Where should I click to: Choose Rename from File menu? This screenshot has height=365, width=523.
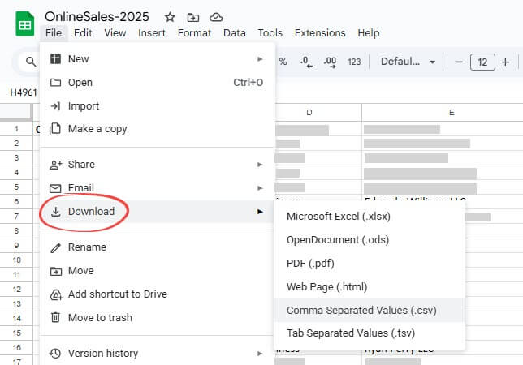coord(157,247)
